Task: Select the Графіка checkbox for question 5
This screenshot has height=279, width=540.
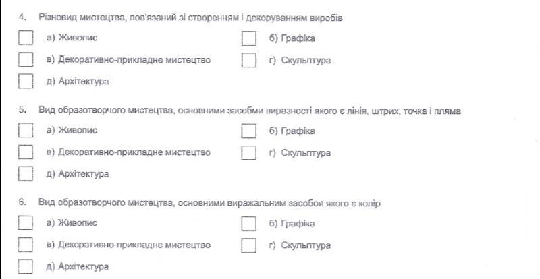Action: 248,131
